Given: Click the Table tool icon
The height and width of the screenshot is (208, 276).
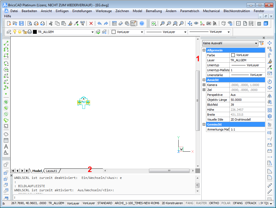Looking at the screenshot, I should click(x=6, y=140).
